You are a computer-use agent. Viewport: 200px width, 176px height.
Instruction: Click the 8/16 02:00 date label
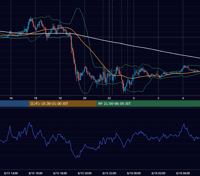click(159, 173)
